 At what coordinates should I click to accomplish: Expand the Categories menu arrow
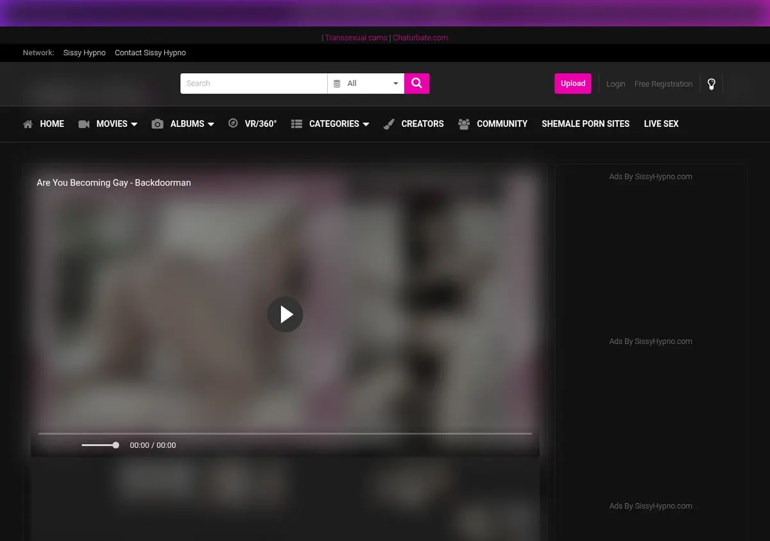366,125
